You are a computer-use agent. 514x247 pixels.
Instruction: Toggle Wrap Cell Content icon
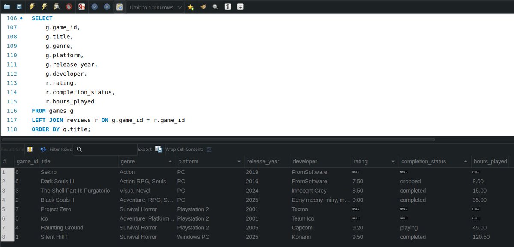209,149
